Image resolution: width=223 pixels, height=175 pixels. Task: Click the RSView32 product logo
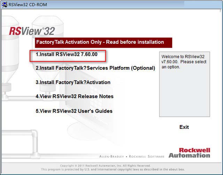[32, 31]
